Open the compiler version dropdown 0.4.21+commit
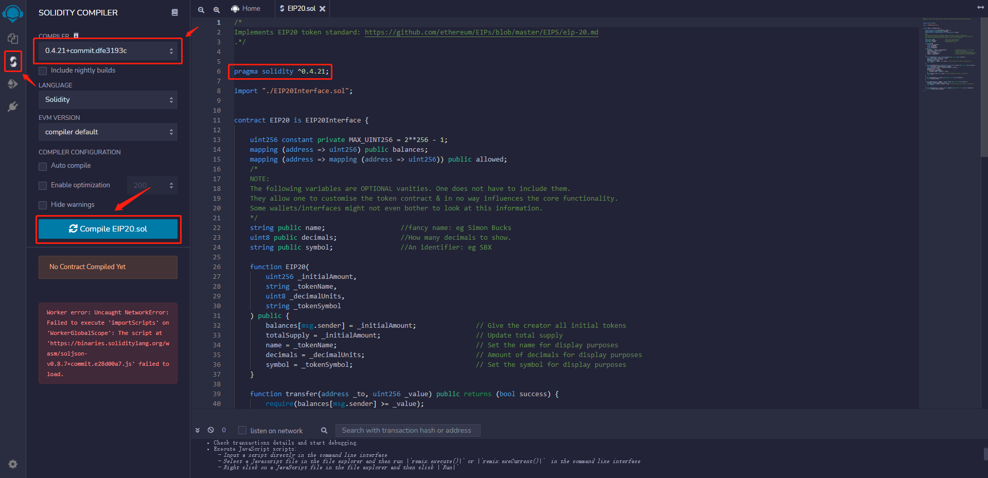The height and width of the screenshot is (478, 988). click(x=108, y=50)
